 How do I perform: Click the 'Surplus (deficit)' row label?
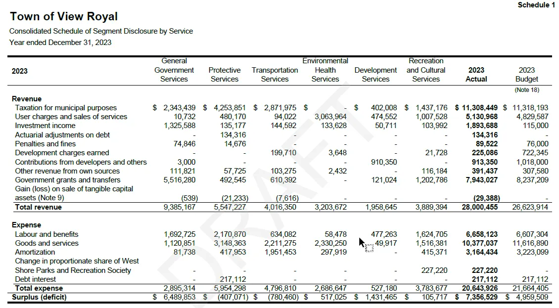(x=39, y=297)
